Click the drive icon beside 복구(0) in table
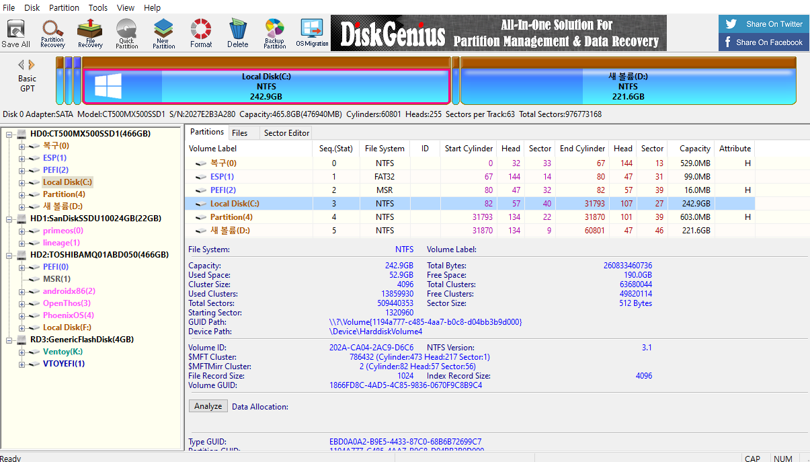The height and width of the screenshot is (462, 810). pyautogui.click(x=200, y=163)
